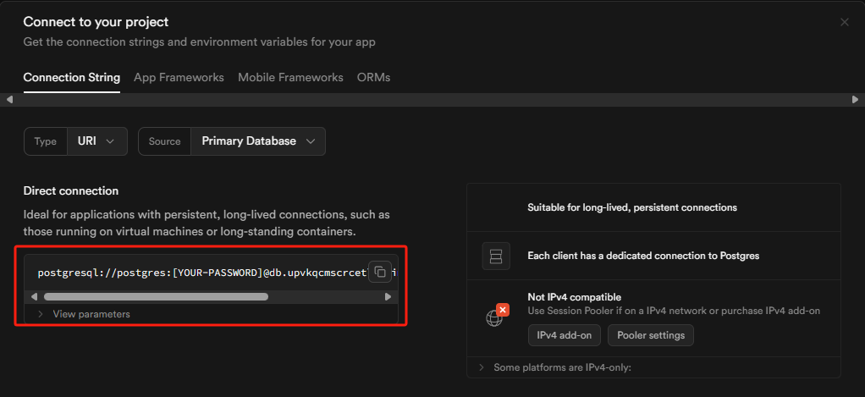Copy the direct connection string
Image resolution: width=865 pixels, height=397 pixels.
tap(380, 271)
